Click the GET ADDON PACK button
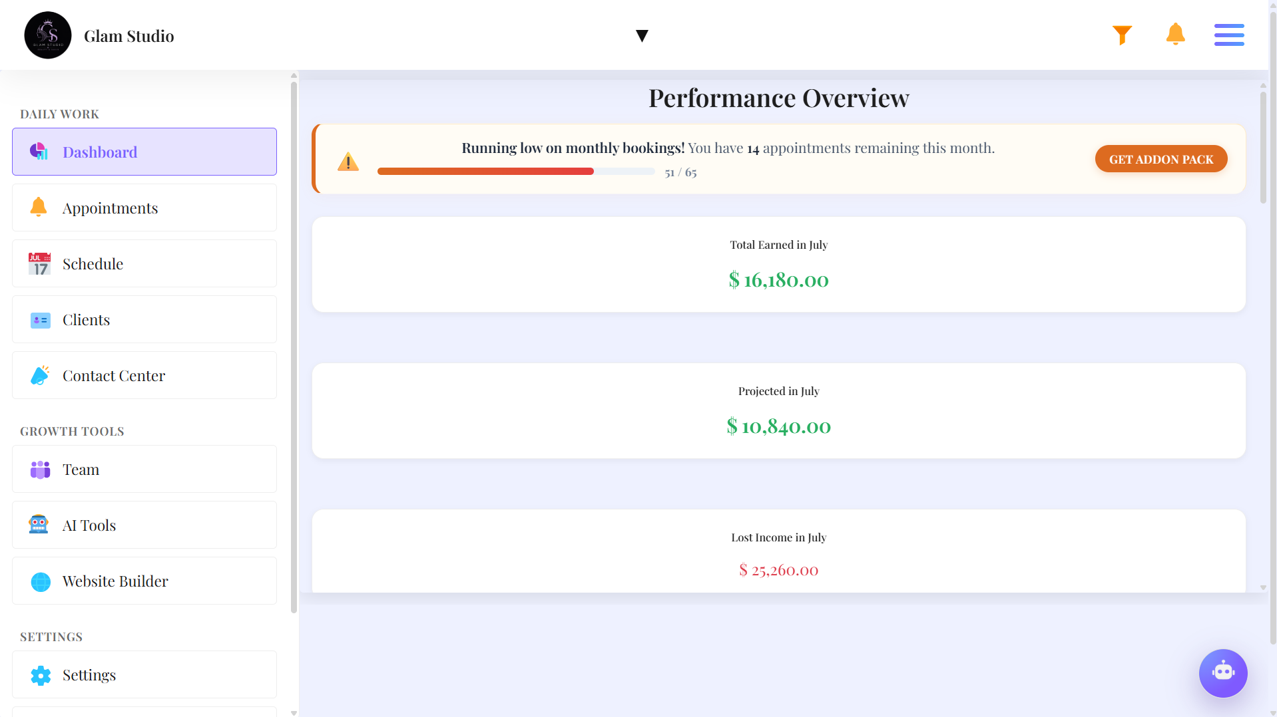 [1160, 159]
